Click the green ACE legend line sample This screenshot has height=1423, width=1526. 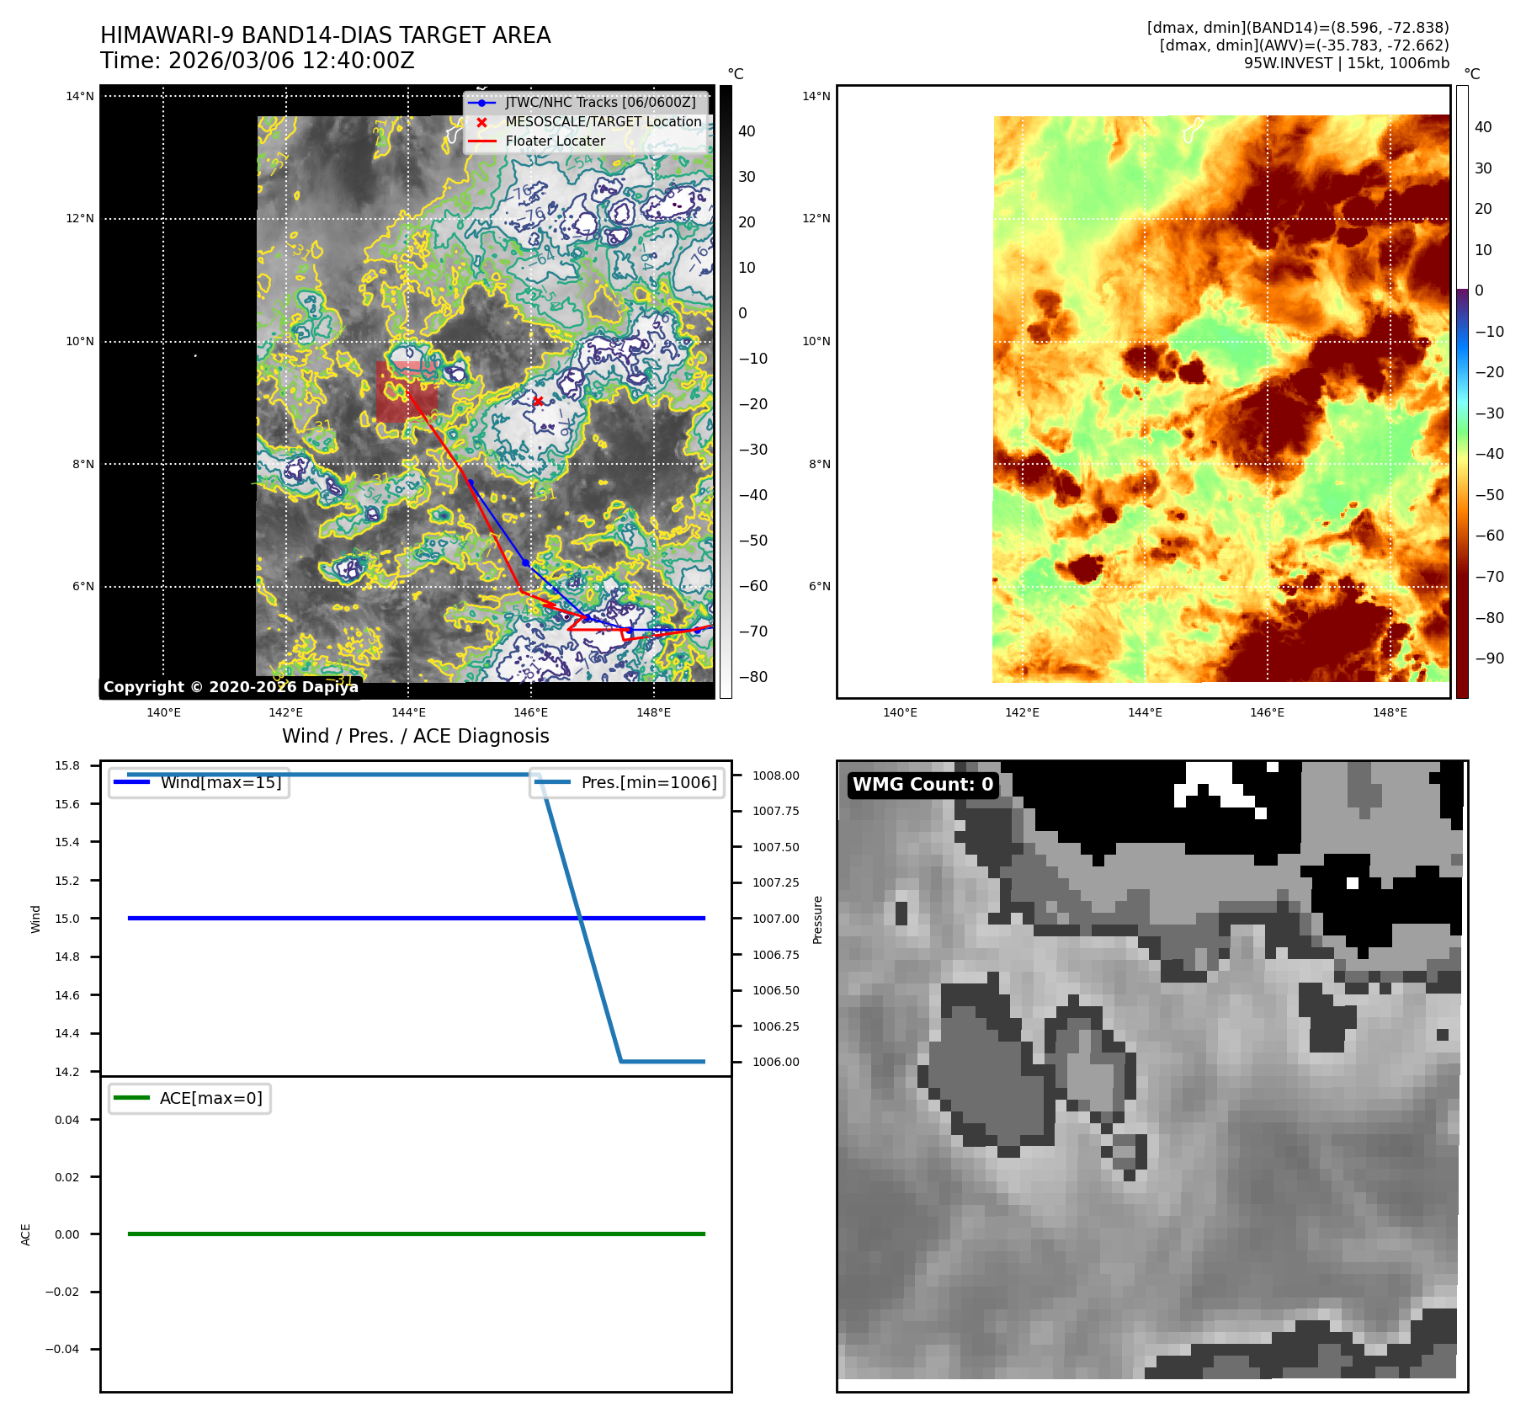(130, 1098)
